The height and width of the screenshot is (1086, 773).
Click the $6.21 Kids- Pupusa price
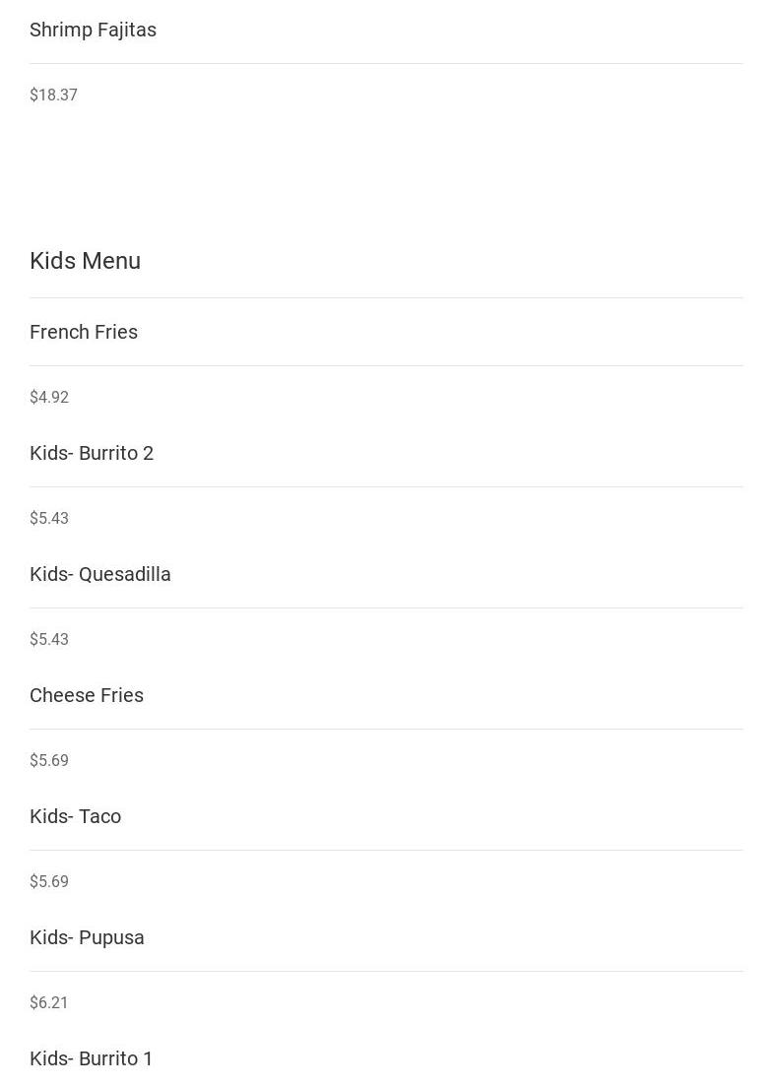[49, 1002]
